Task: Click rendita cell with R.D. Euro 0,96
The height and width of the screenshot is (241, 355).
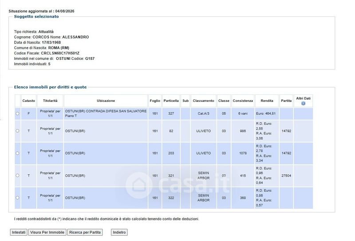Action: [267, 175]
